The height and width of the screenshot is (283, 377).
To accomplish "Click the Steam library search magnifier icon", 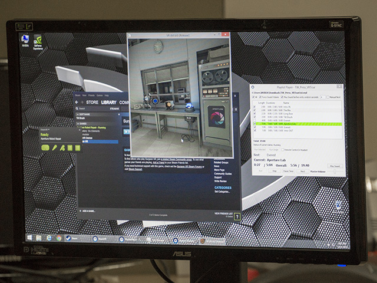I will pyautogui.click(x=77, y=108).
